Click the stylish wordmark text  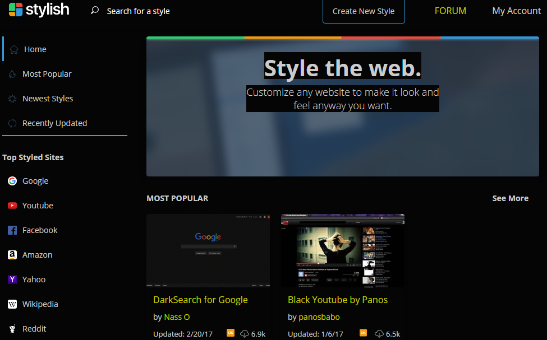pos(48,10)
